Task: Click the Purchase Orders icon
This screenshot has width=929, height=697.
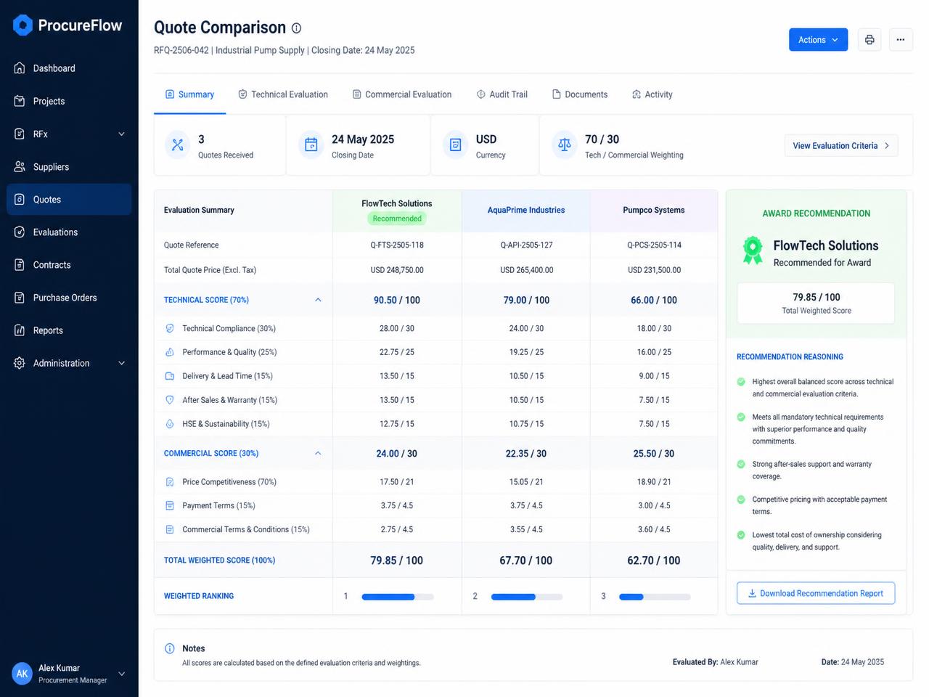Action: [20, 297]
